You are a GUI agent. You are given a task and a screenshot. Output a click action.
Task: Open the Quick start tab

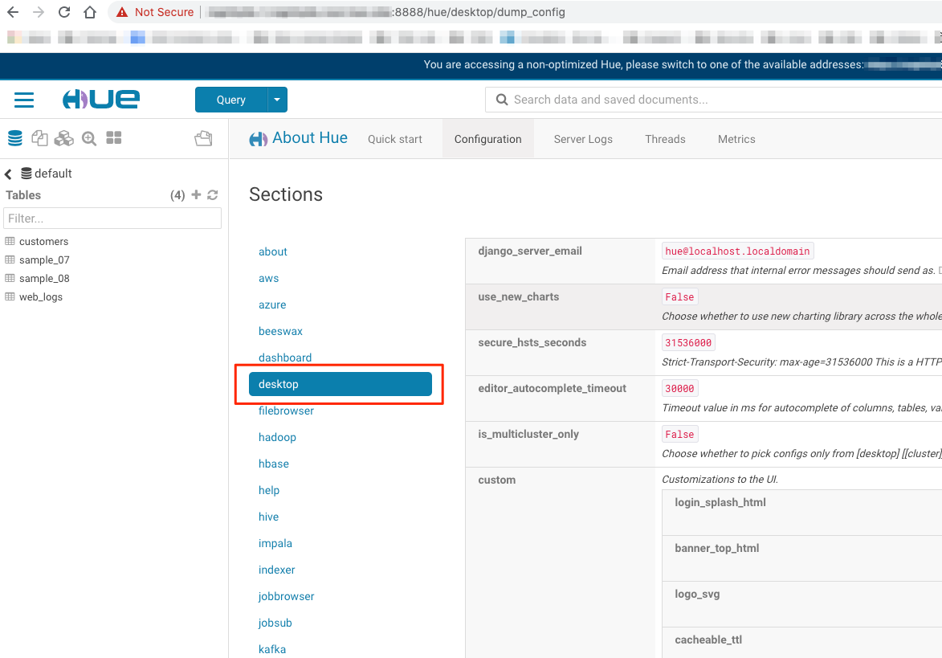point(394,139)
